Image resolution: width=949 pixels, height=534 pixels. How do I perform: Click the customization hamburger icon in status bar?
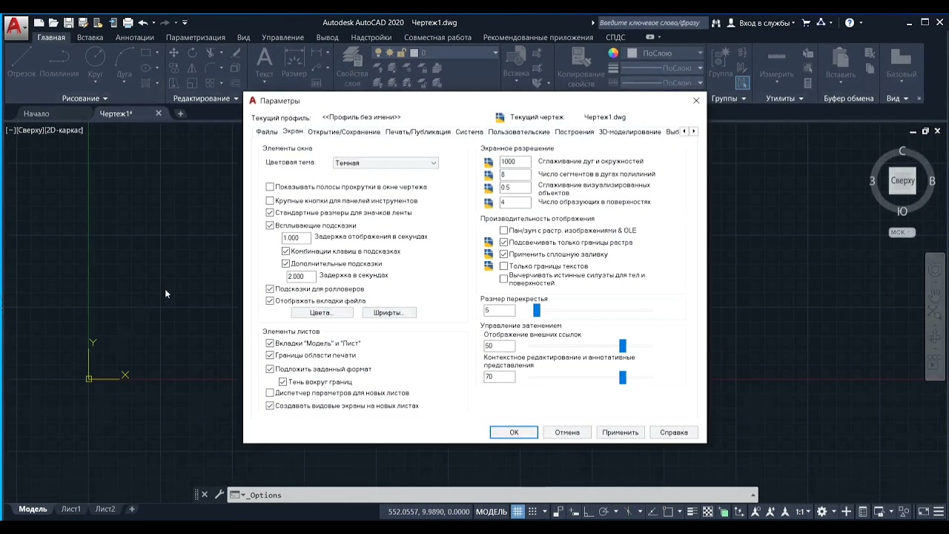(938, 511)
